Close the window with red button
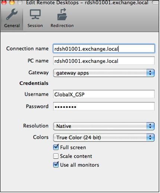This screenshot has height=193, width=160. click(x=4, y=2)
